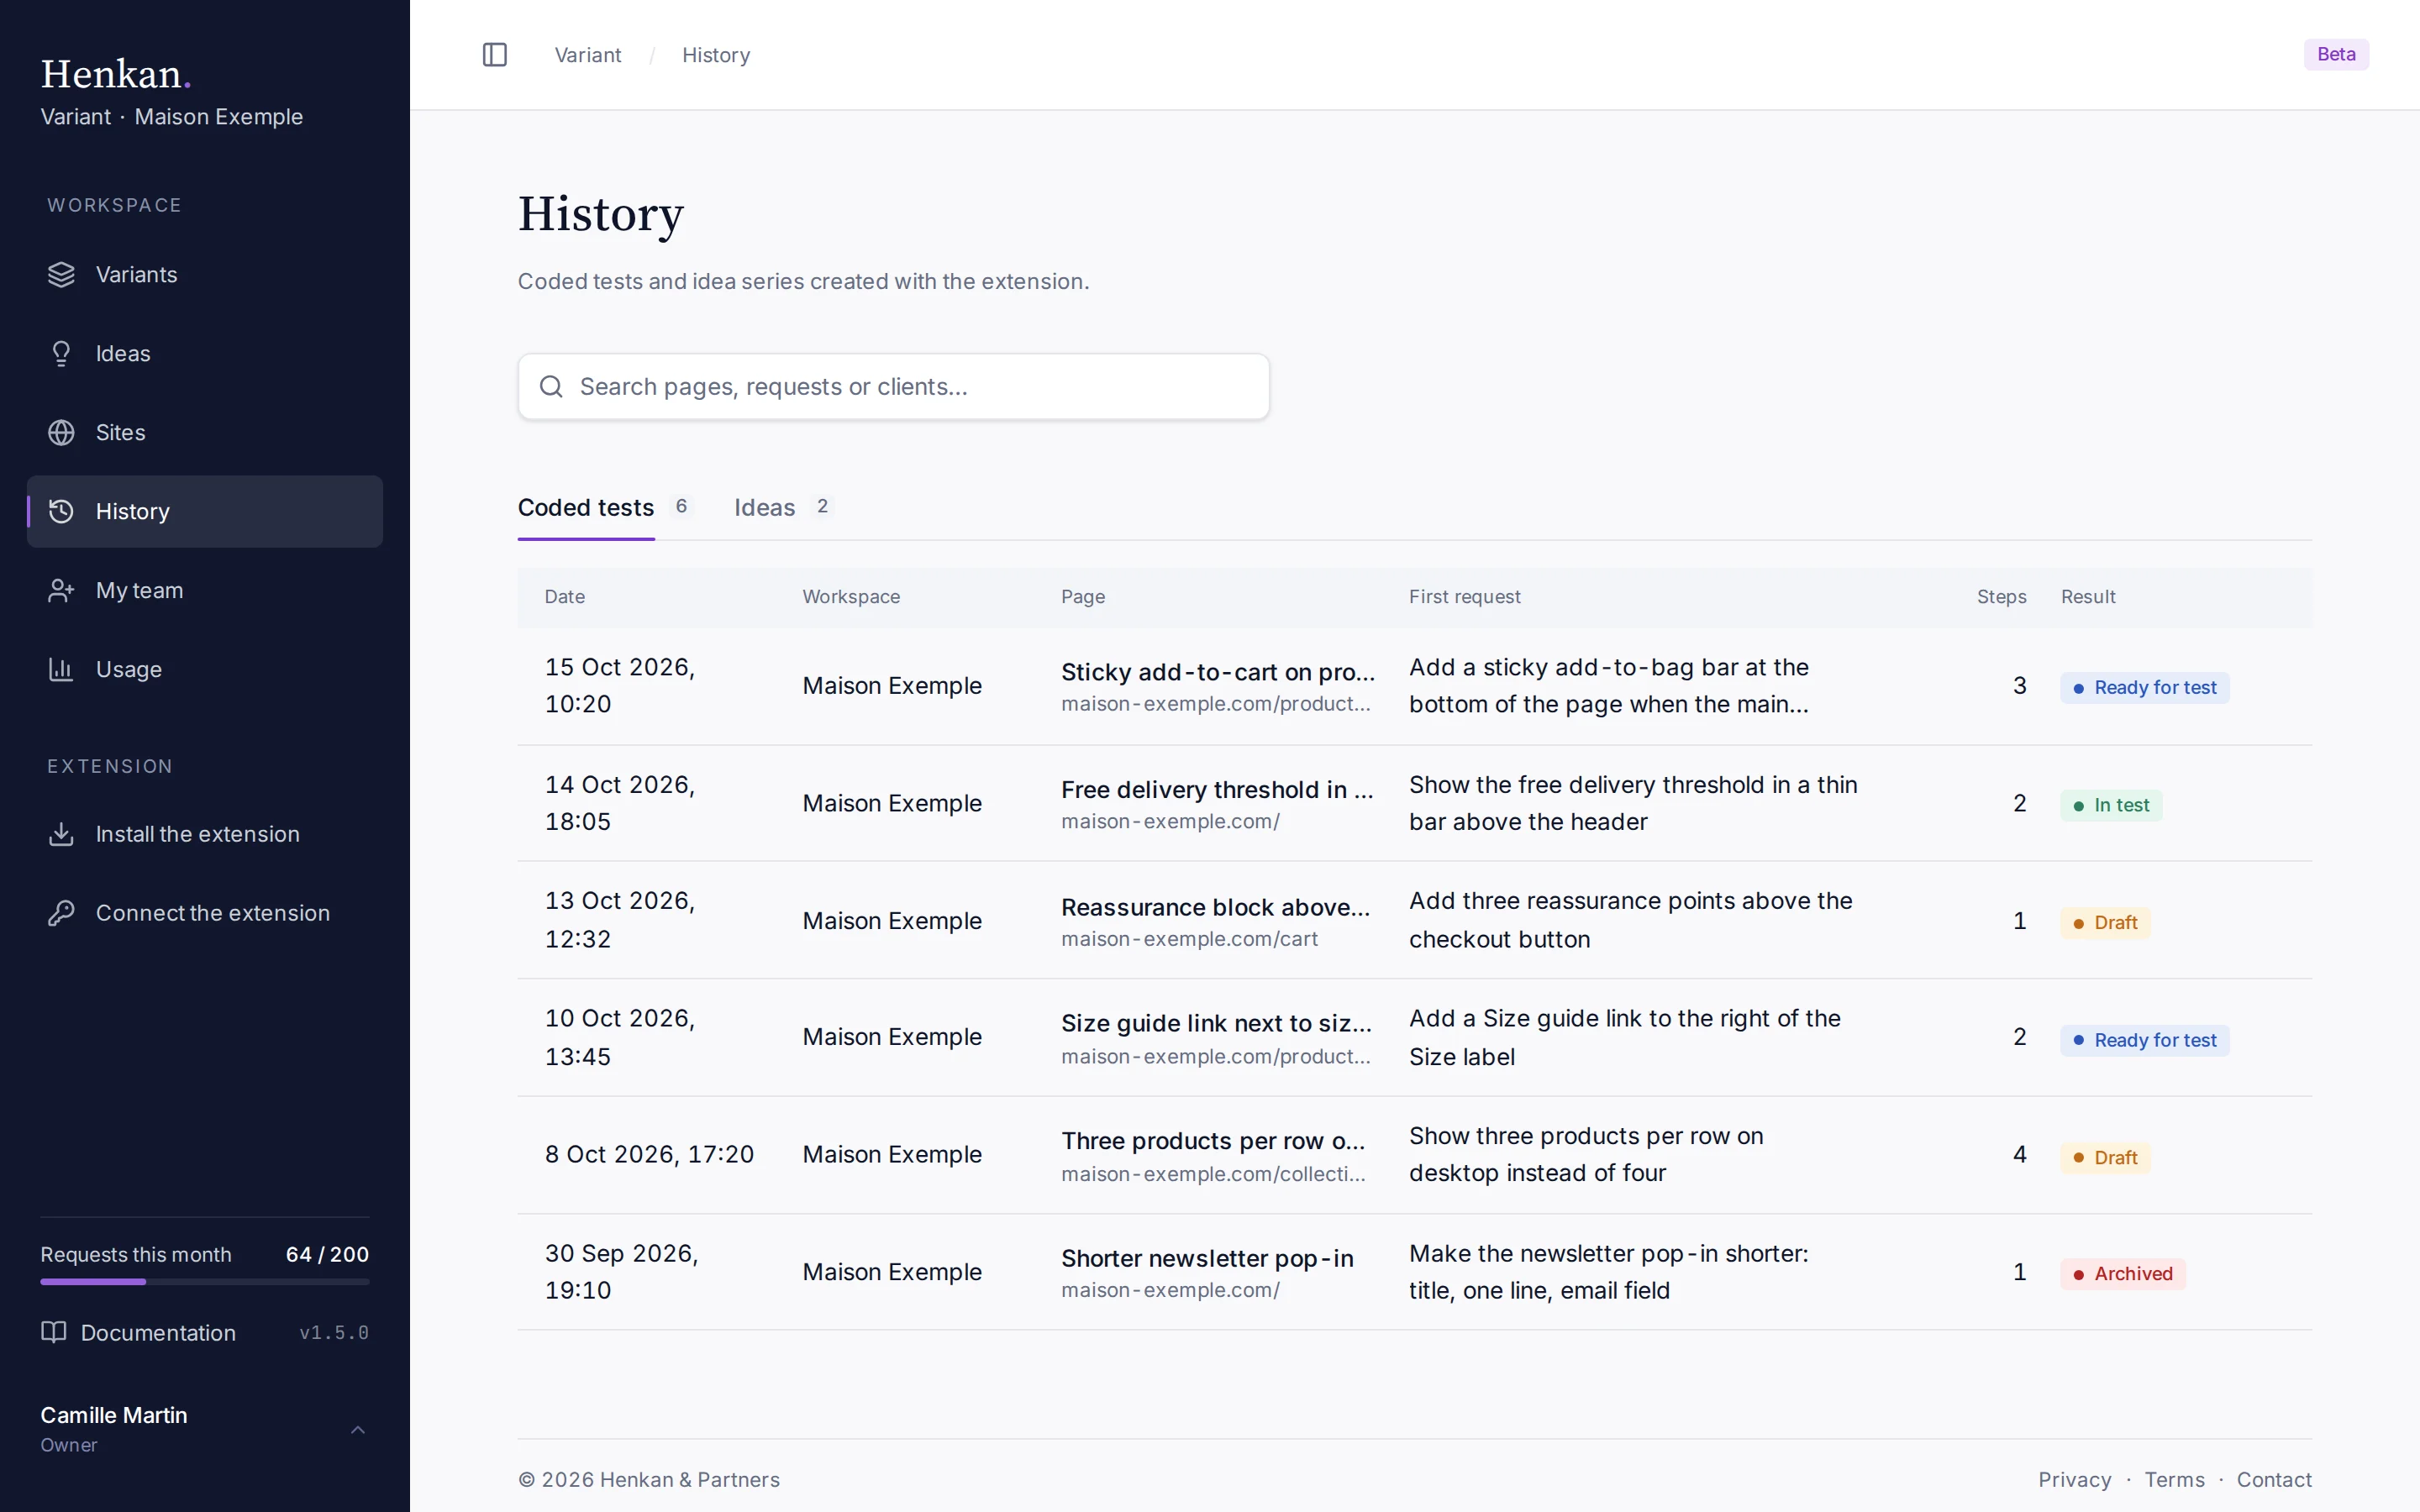Image resolution: width=2420 pixels, height=1512 pixels.
Task: Click the v1.5.0 version label
Action: point(334,1333)
